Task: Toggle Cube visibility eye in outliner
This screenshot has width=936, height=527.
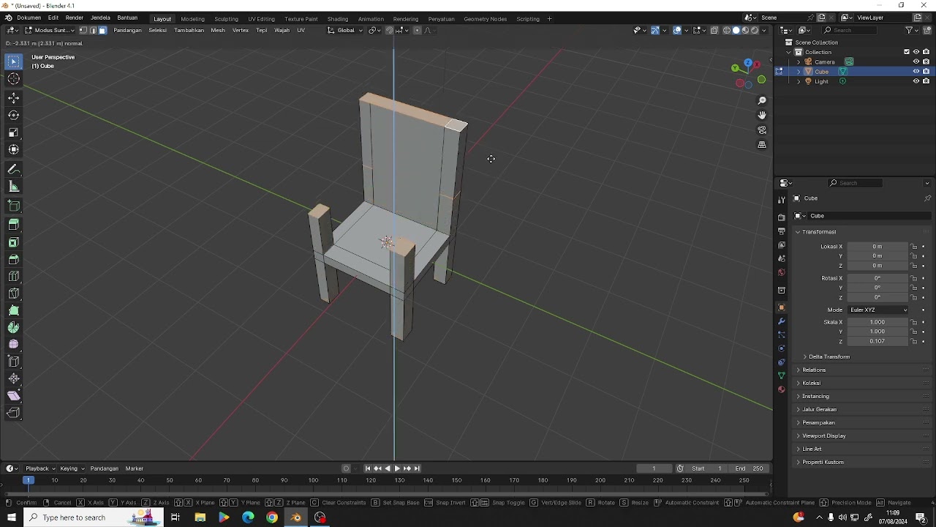Action: tap(916, 72)
